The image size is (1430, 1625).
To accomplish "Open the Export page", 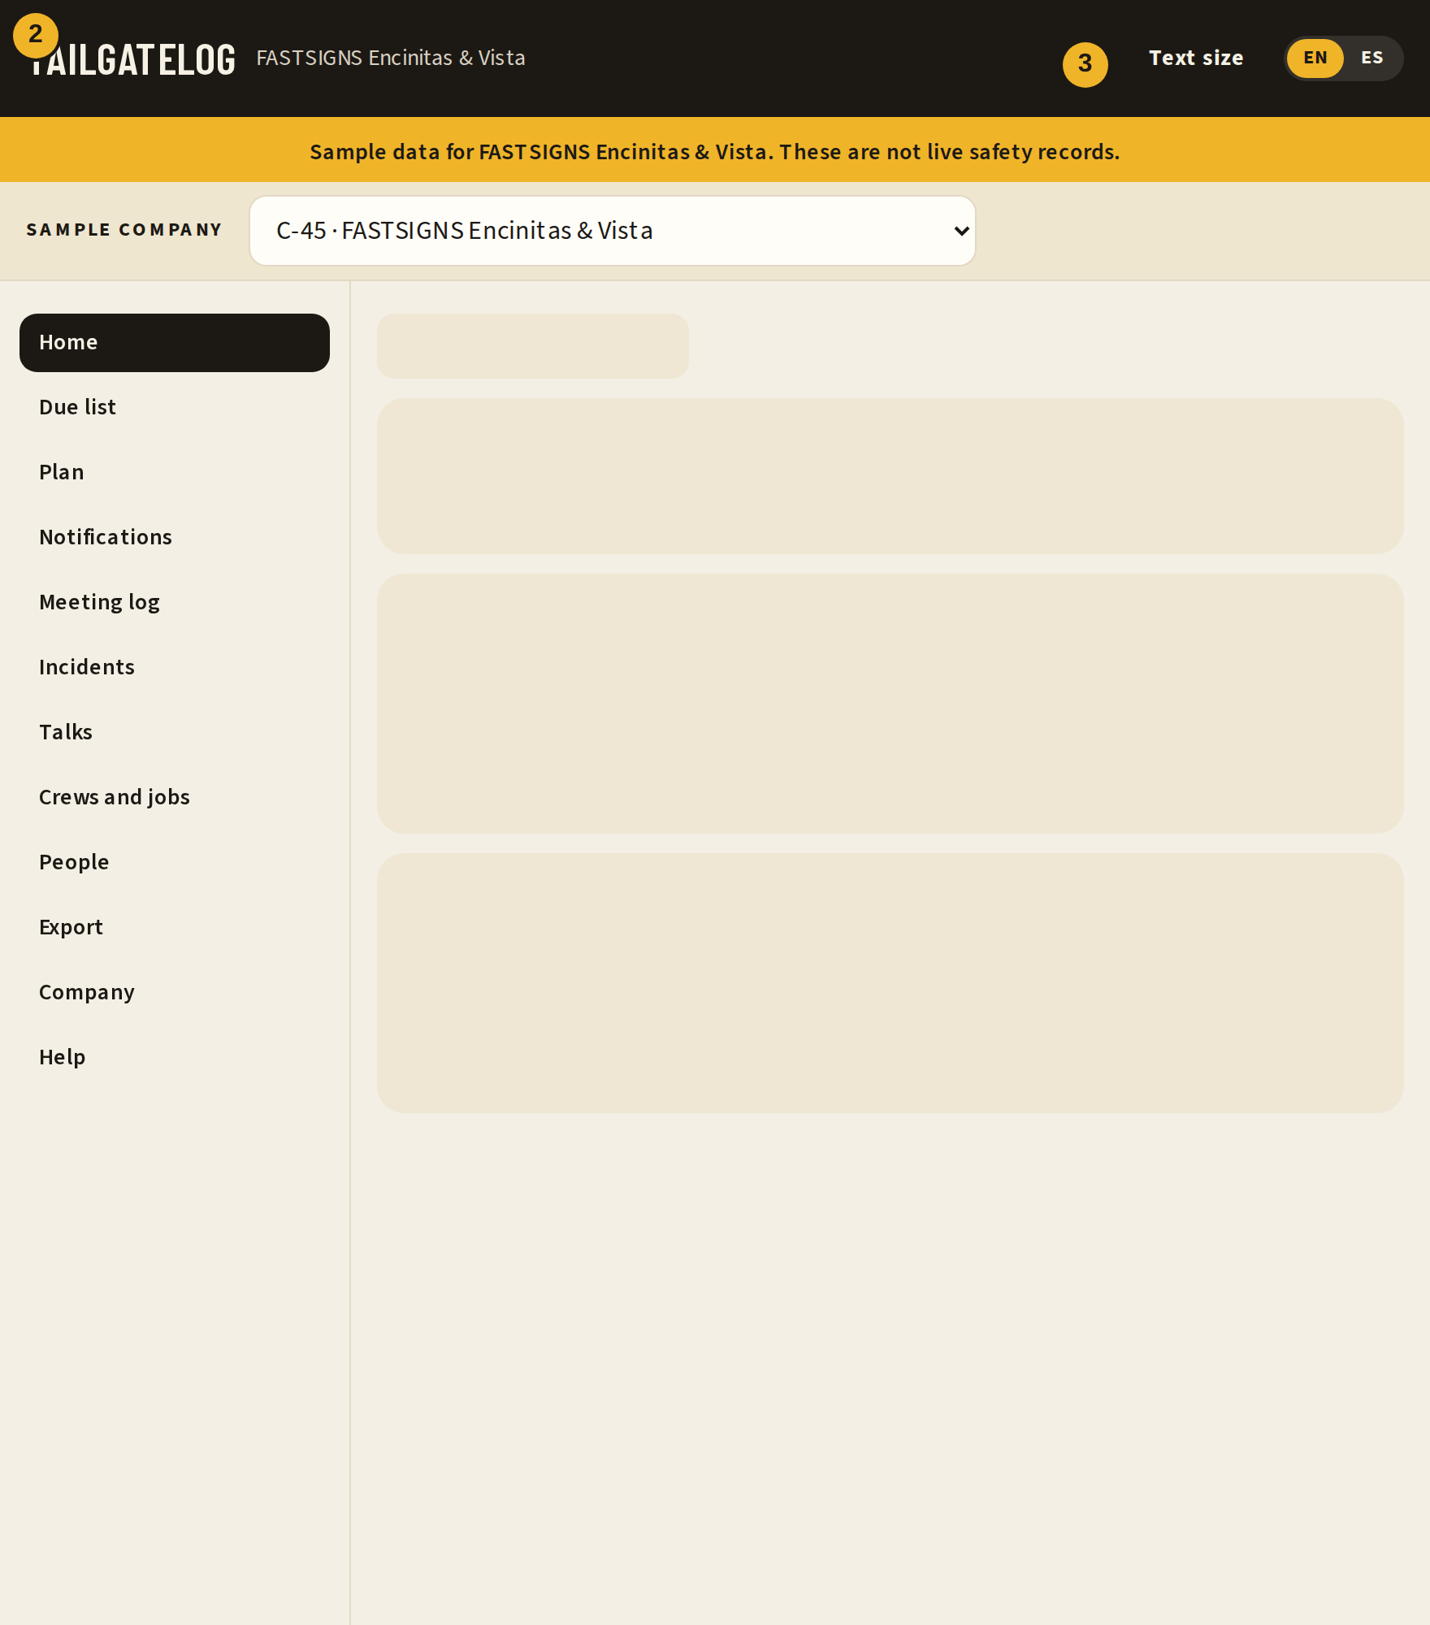I will (175, 928).
